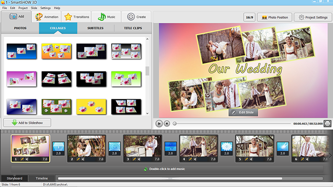Click the Photo Position button

[275, 17]
